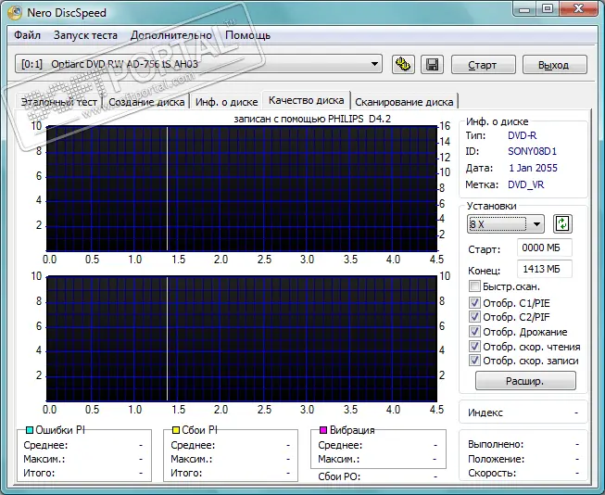Open advanced settings via Расшир. button

coord(525,381)
